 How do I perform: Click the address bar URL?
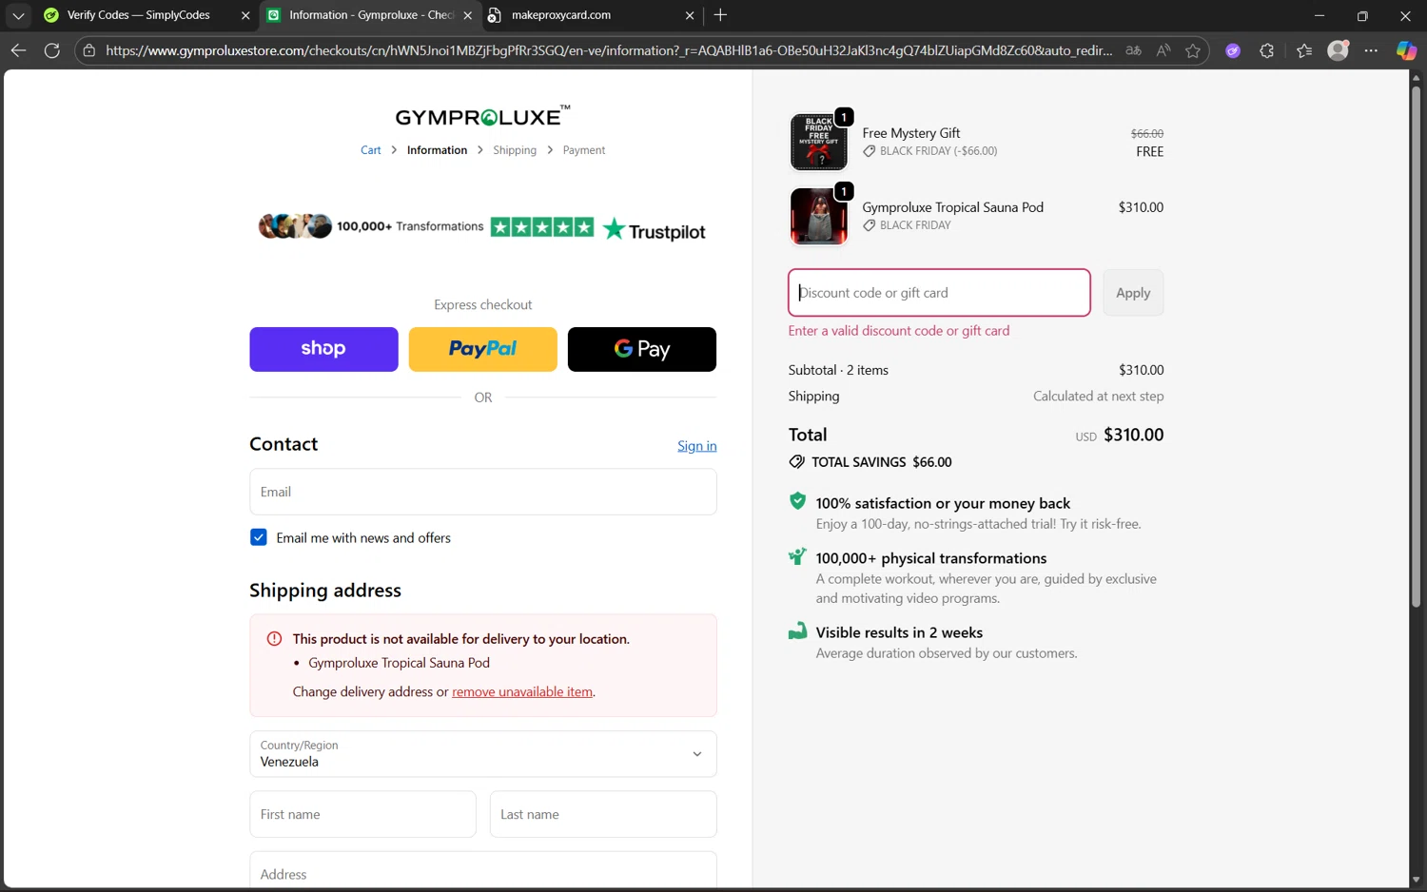(609, 50)
